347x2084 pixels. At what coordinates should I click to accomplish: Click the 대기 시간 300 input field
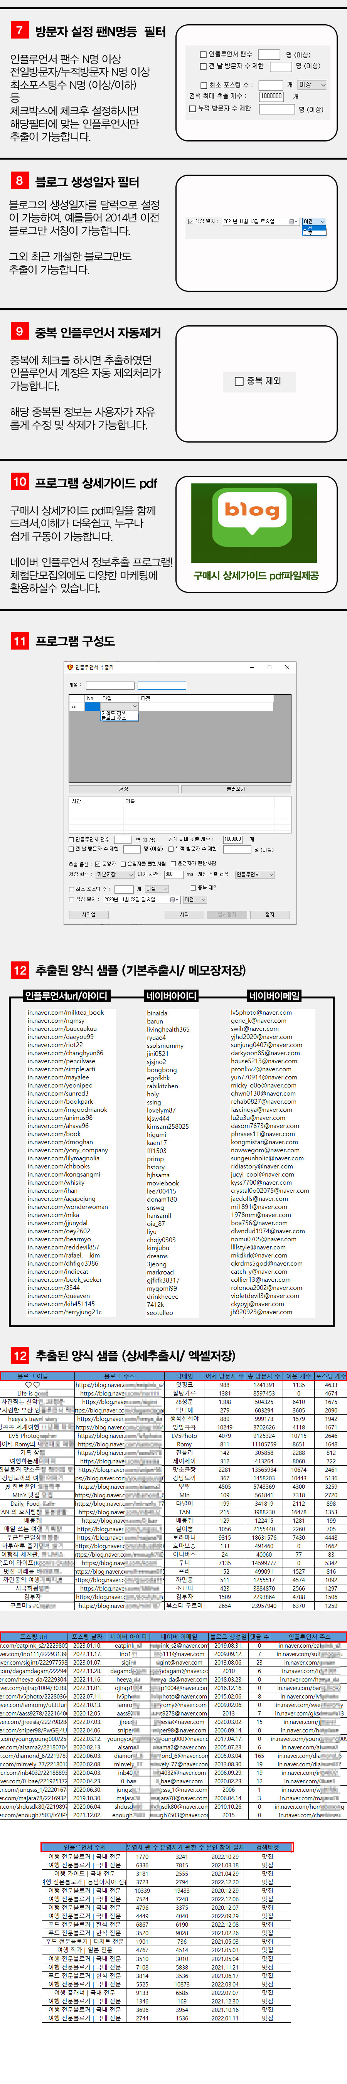tap(173, 875)
